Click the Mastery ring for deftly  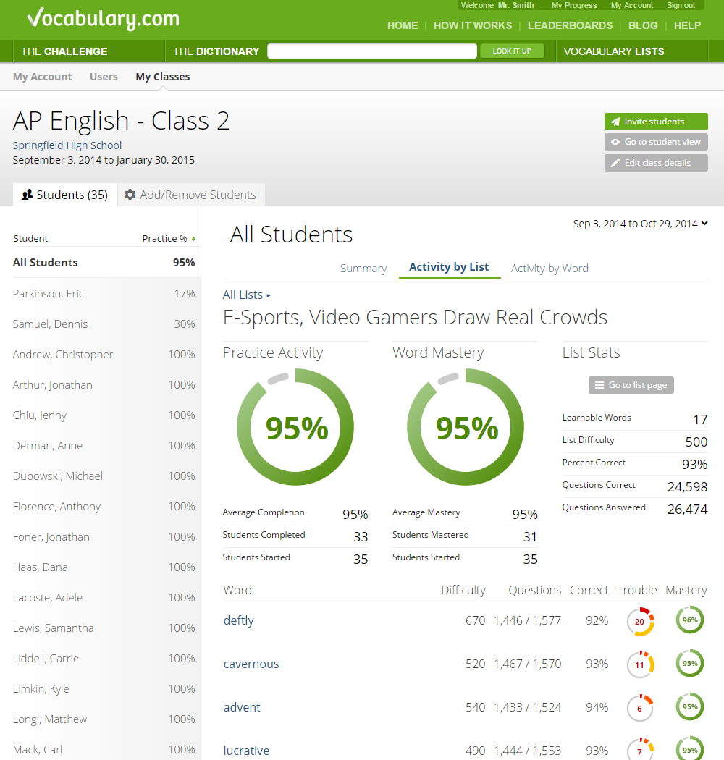click(689, 621)
